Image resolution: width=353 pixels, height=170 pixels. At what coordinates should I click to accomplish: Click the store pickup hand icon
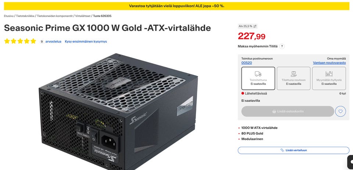[x=293, y=74]
